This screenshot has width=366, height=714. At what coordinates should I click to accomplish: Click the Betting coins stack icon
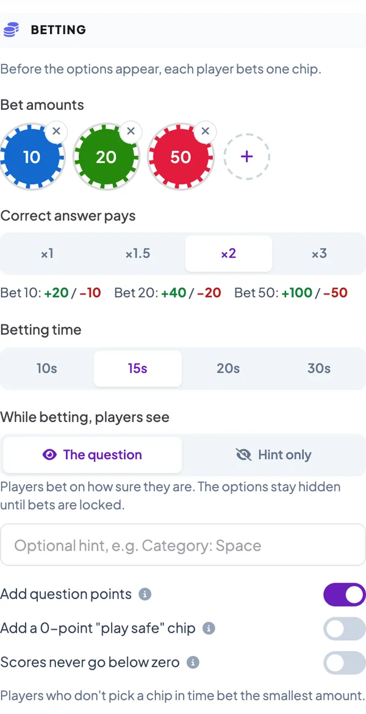tap(12, 29)
